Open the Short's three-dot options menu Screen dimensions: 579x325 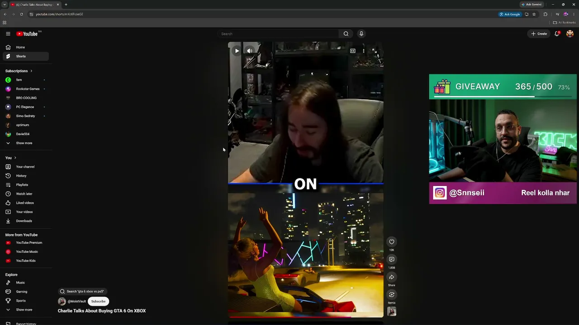click(364, 51)
